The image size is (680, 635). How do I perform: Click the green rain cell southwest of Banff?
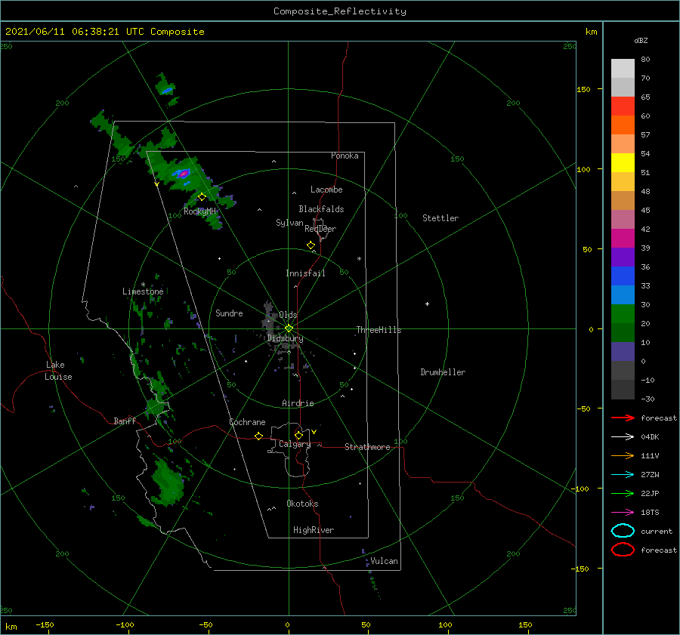(x=167, y=482)
